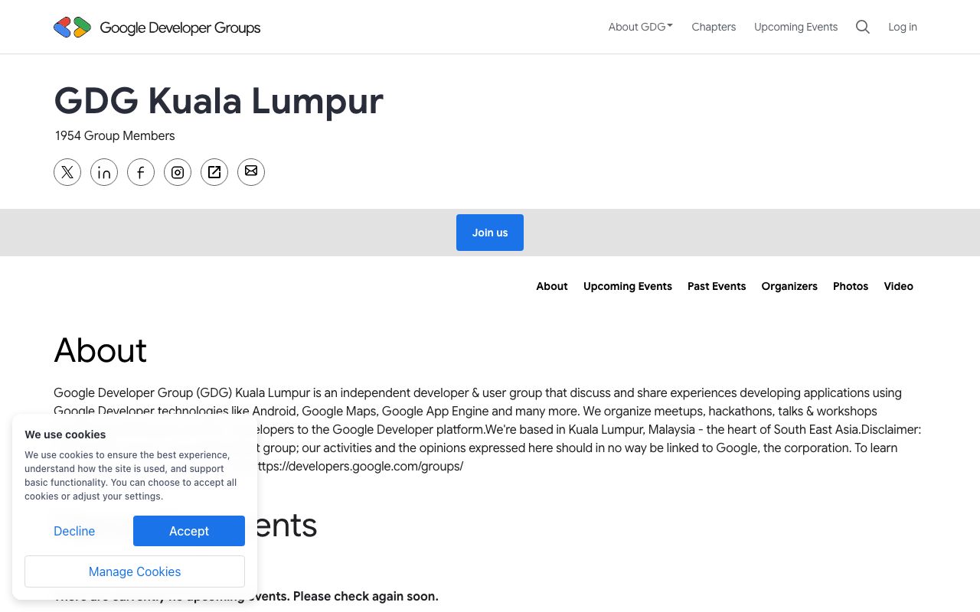Open the Facebook social link

tap(141, 172)
